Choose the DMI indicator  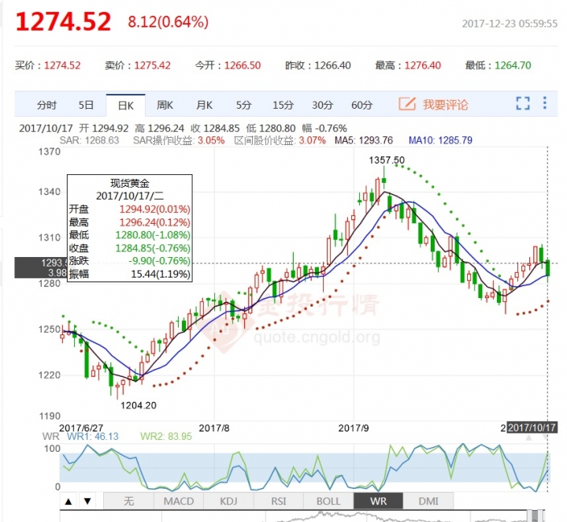tap(428, 501)
